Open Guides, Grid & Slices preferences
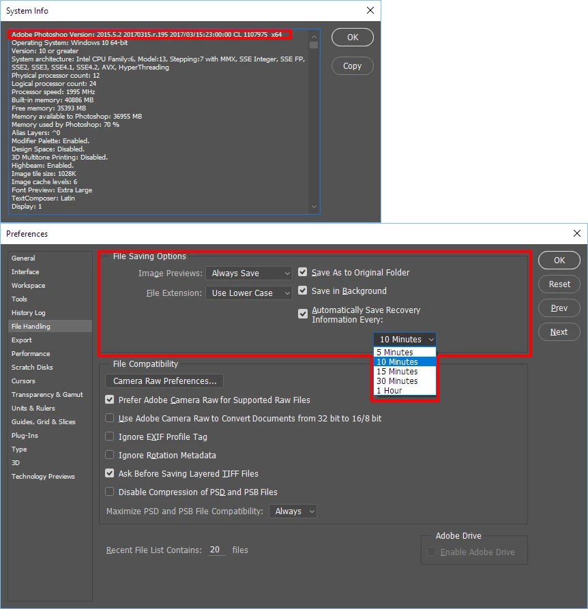This screenshot has width=588, height=609. (50, 421)
